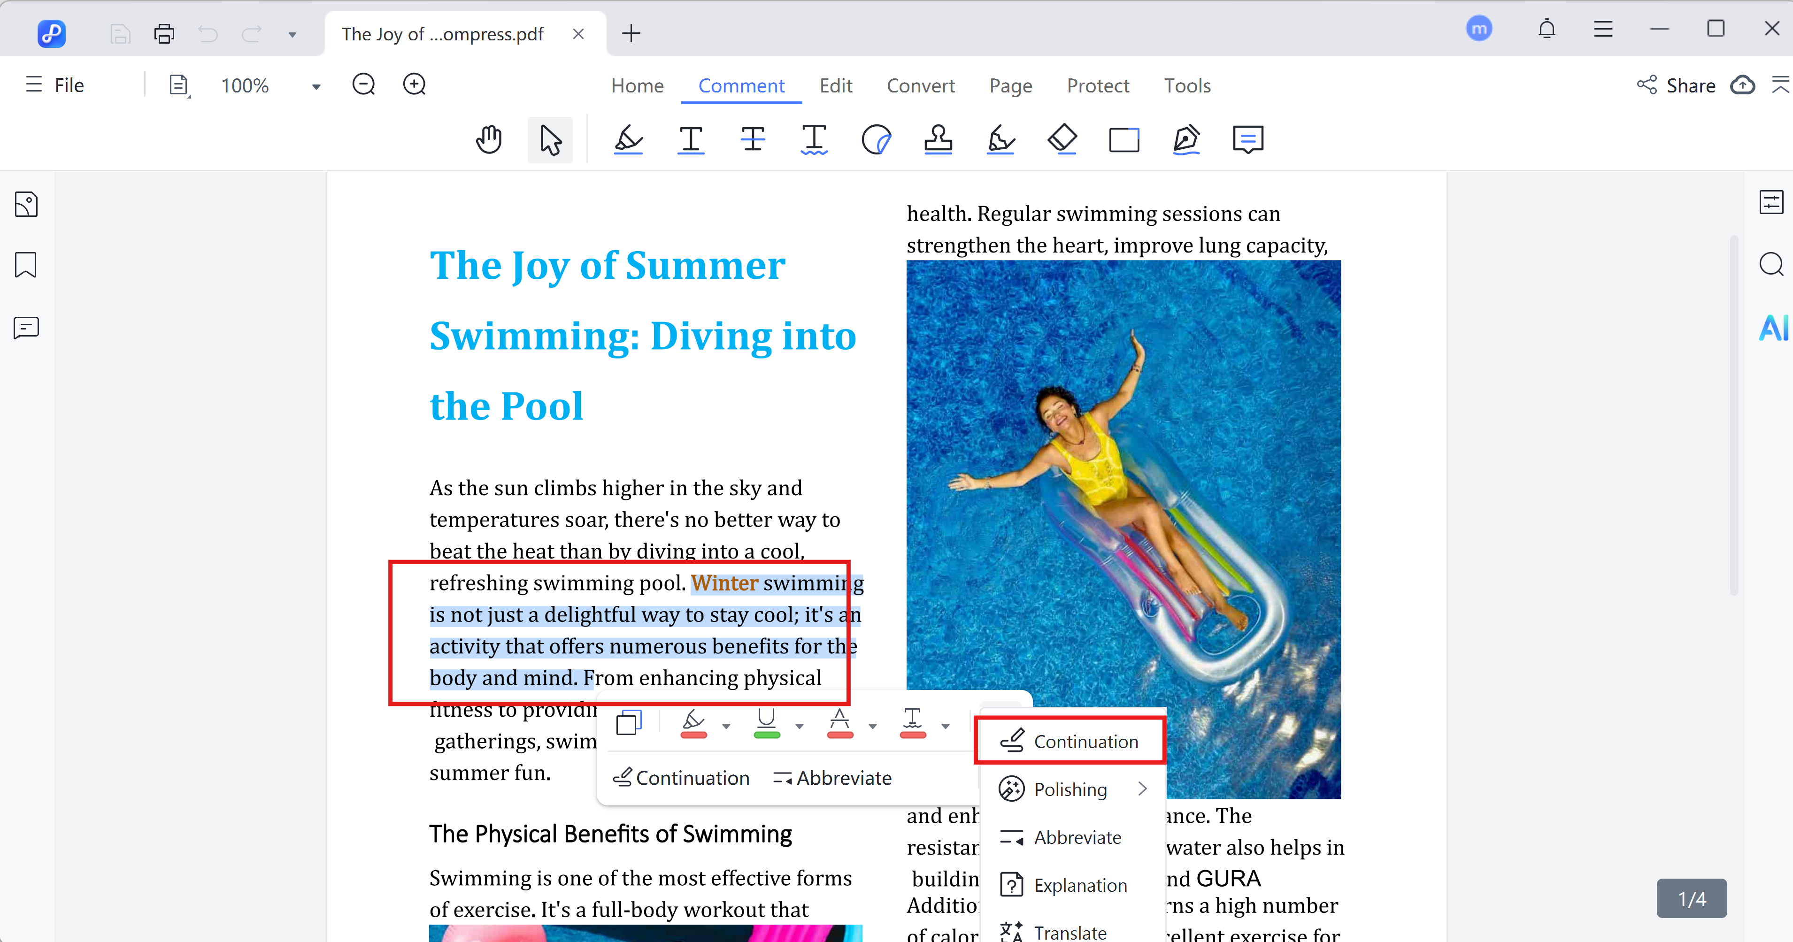Viewport: 1793px width, 942px height.
Task: Open the Bookmarks panel
Action: coord(26,265)
